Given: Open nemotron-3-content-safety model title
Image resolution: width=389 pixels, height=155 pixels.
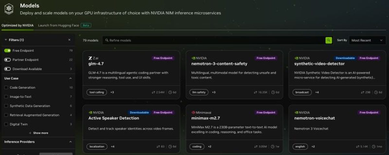Looking at the screenshot, I should click(x=219, y=64).
